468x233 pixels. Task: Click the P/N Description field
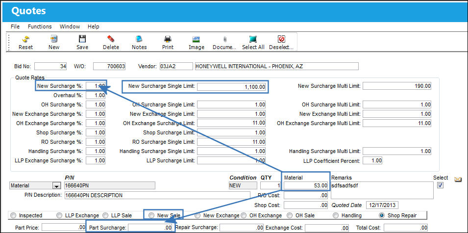click(157, 195)
